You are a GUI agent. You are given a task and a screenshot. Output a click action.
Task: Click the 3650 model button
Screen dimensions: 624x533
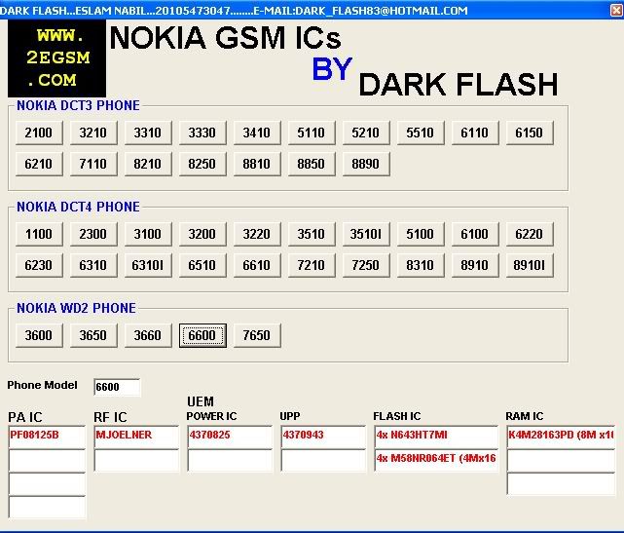(93, 335)
